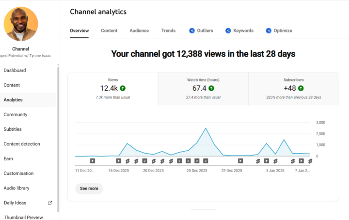Click the last '2' badge right of 25 Dec 2025

click(x=206, y=161)
